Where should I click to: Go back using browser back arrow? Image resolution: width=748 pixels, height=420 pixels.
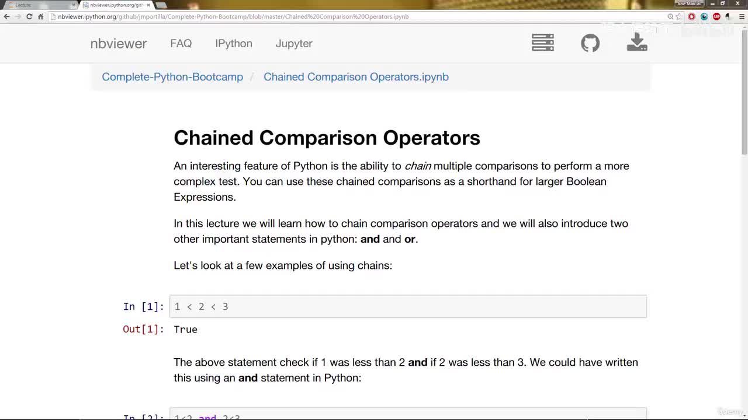point(6,16)
